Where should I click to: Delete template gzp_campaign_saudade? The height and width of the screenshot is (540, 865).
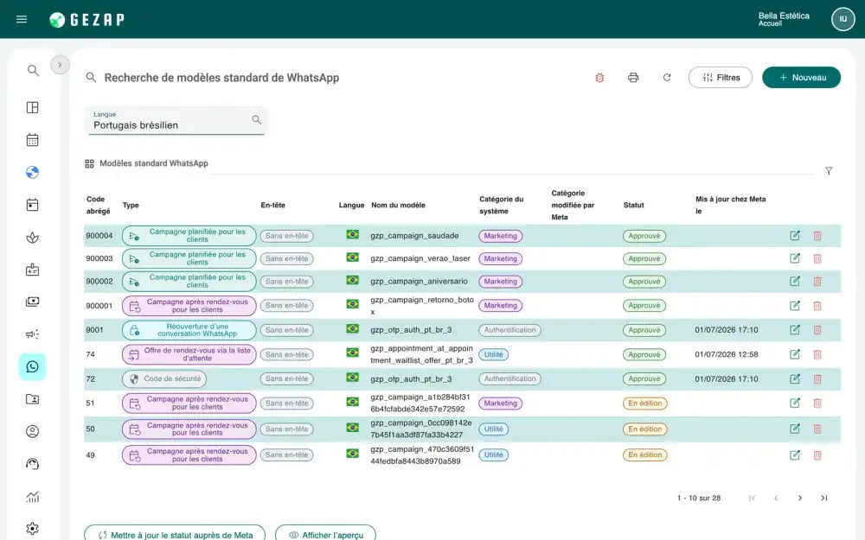817,236
